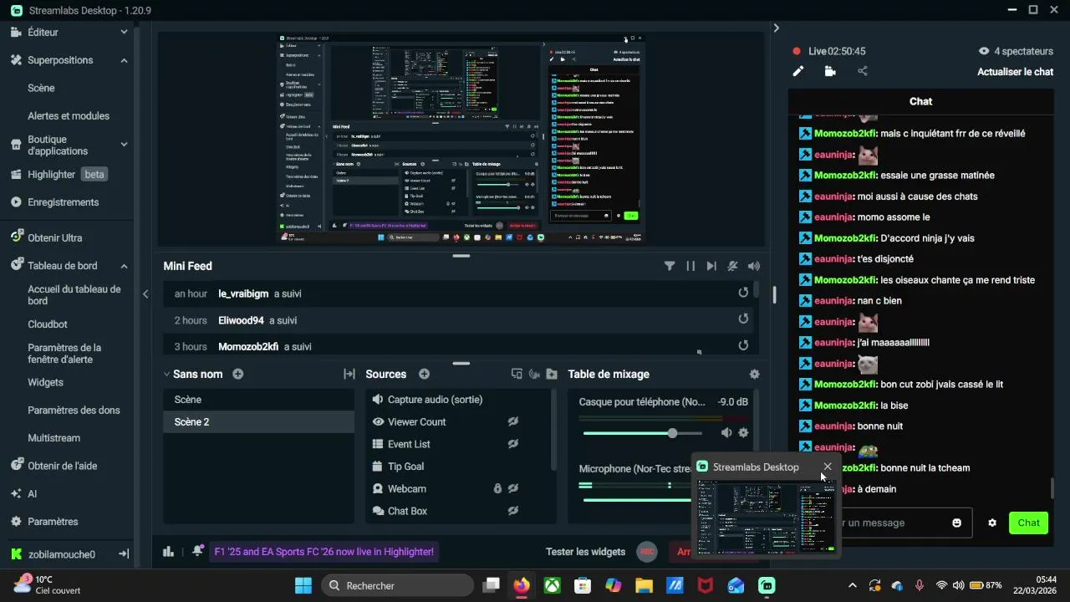Screen dimensions: 1070x602
Task: Open Widgets in dashboard menu
Action: click(x=45, y=382)
